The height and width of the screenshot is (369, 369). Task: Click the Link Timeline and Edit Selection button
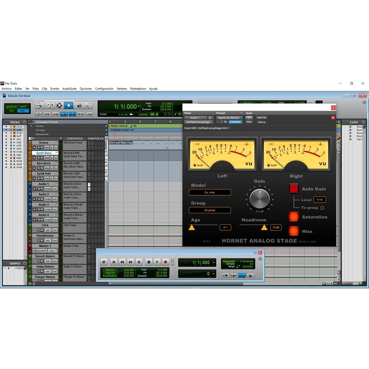click(72, 114)
